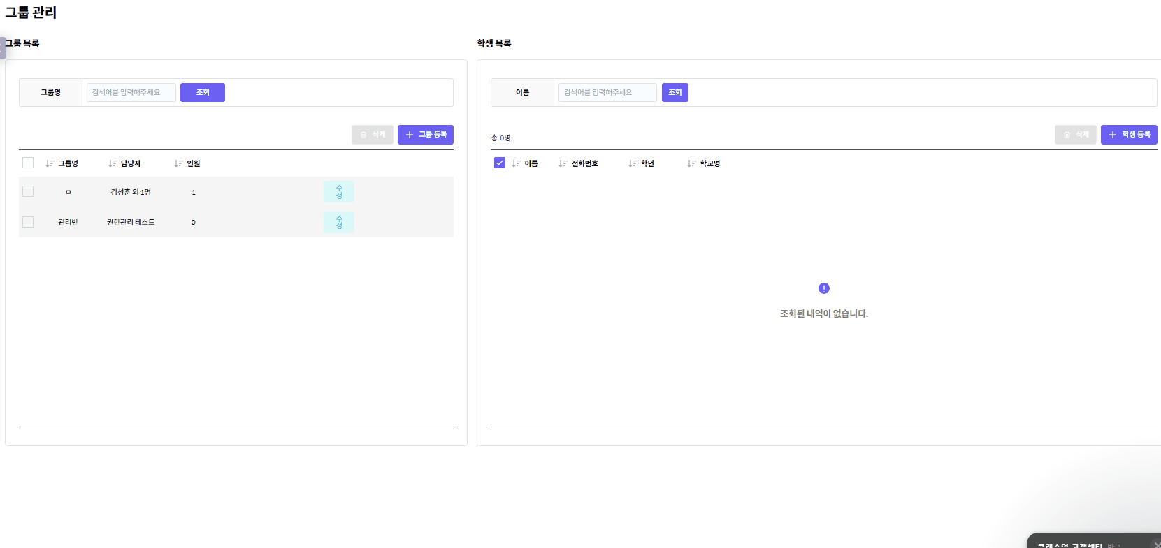
Task: Click sort icon beside student 이름 column
Action: [x=516, y=163]
